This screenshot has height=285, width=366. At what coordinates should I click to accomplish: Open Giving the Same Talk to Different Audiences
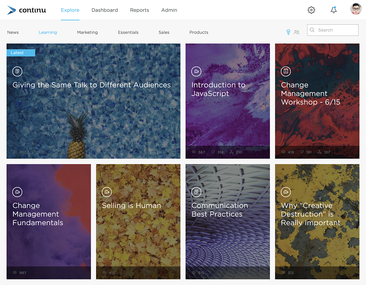[x=91, y=85]
